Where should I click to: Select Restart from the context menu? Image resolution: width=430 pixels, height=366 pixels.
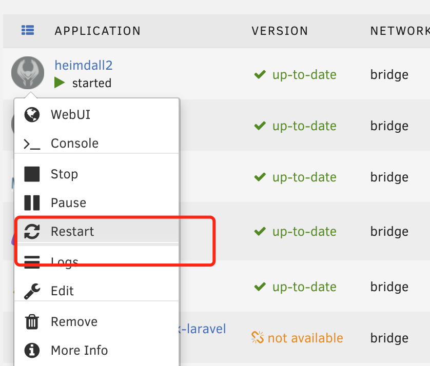[72, 232]
